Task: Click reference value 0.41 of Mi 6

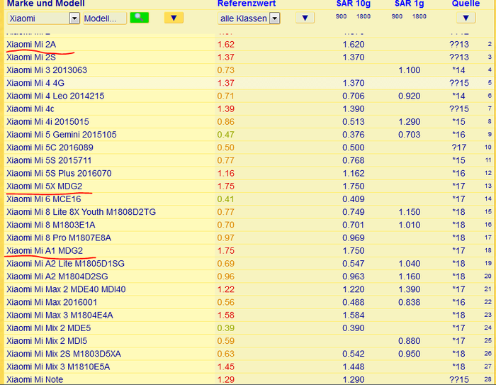Action: click(226, 199)
